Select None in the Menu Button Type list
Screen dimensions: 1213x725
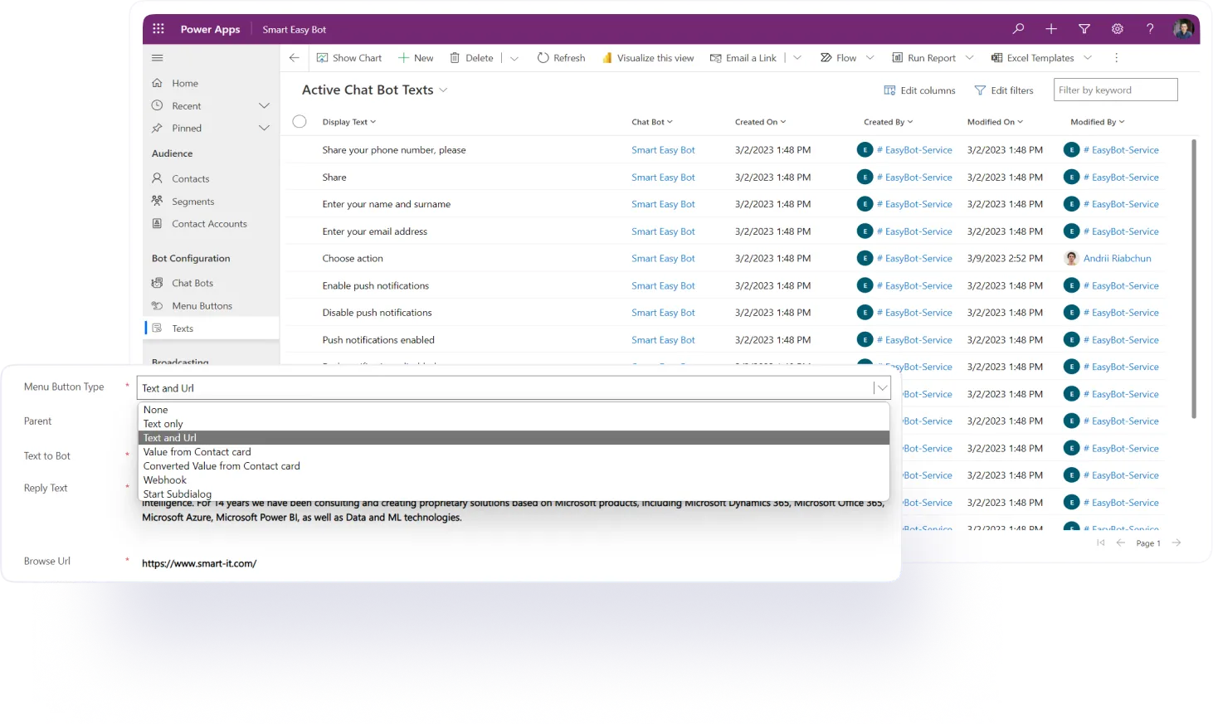coord(514,410)
